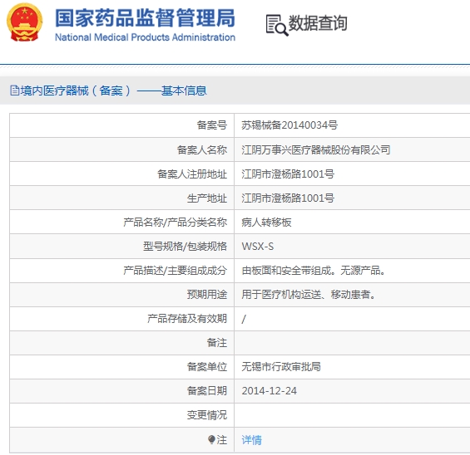Click the national emblem logo
The width and height of the screenshot is (470, 455).
[x=25, y=22]
